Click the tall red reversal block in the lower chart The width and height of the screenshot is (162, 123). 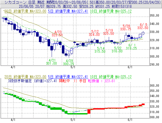89,111
